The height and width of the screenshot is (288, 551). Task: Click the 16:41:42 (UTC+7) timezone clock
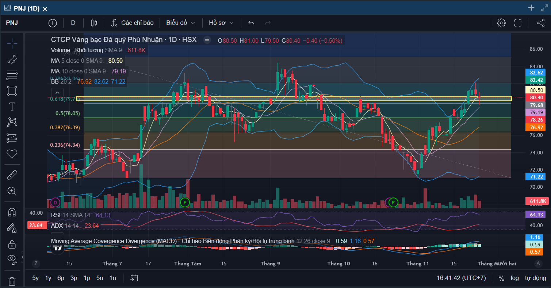coord(461,278)
